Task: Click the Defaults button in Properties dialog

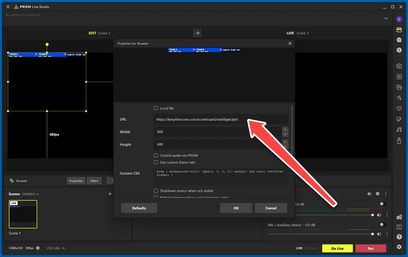Action: click(139, 208)
